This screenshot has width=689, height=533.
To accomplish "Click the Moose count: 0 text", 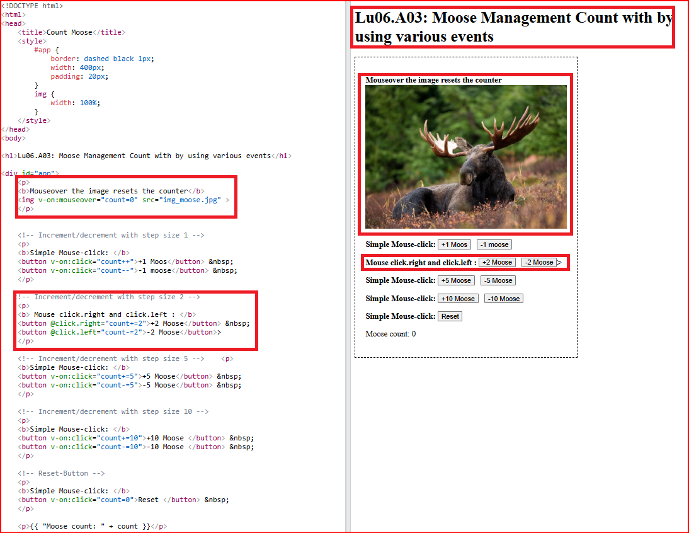I will (x=390, y=334).
